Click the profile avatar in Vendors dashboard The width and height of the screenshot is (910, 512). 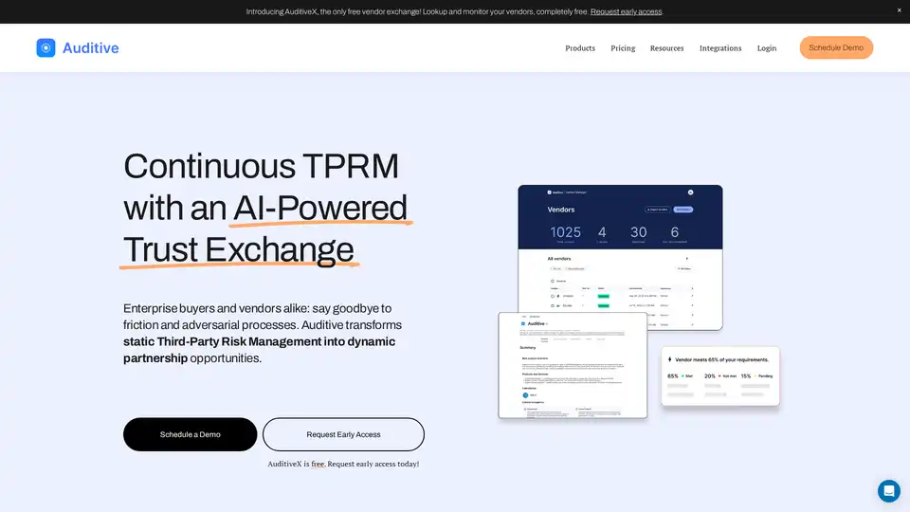pyautogui.click(x=690, y=192)
